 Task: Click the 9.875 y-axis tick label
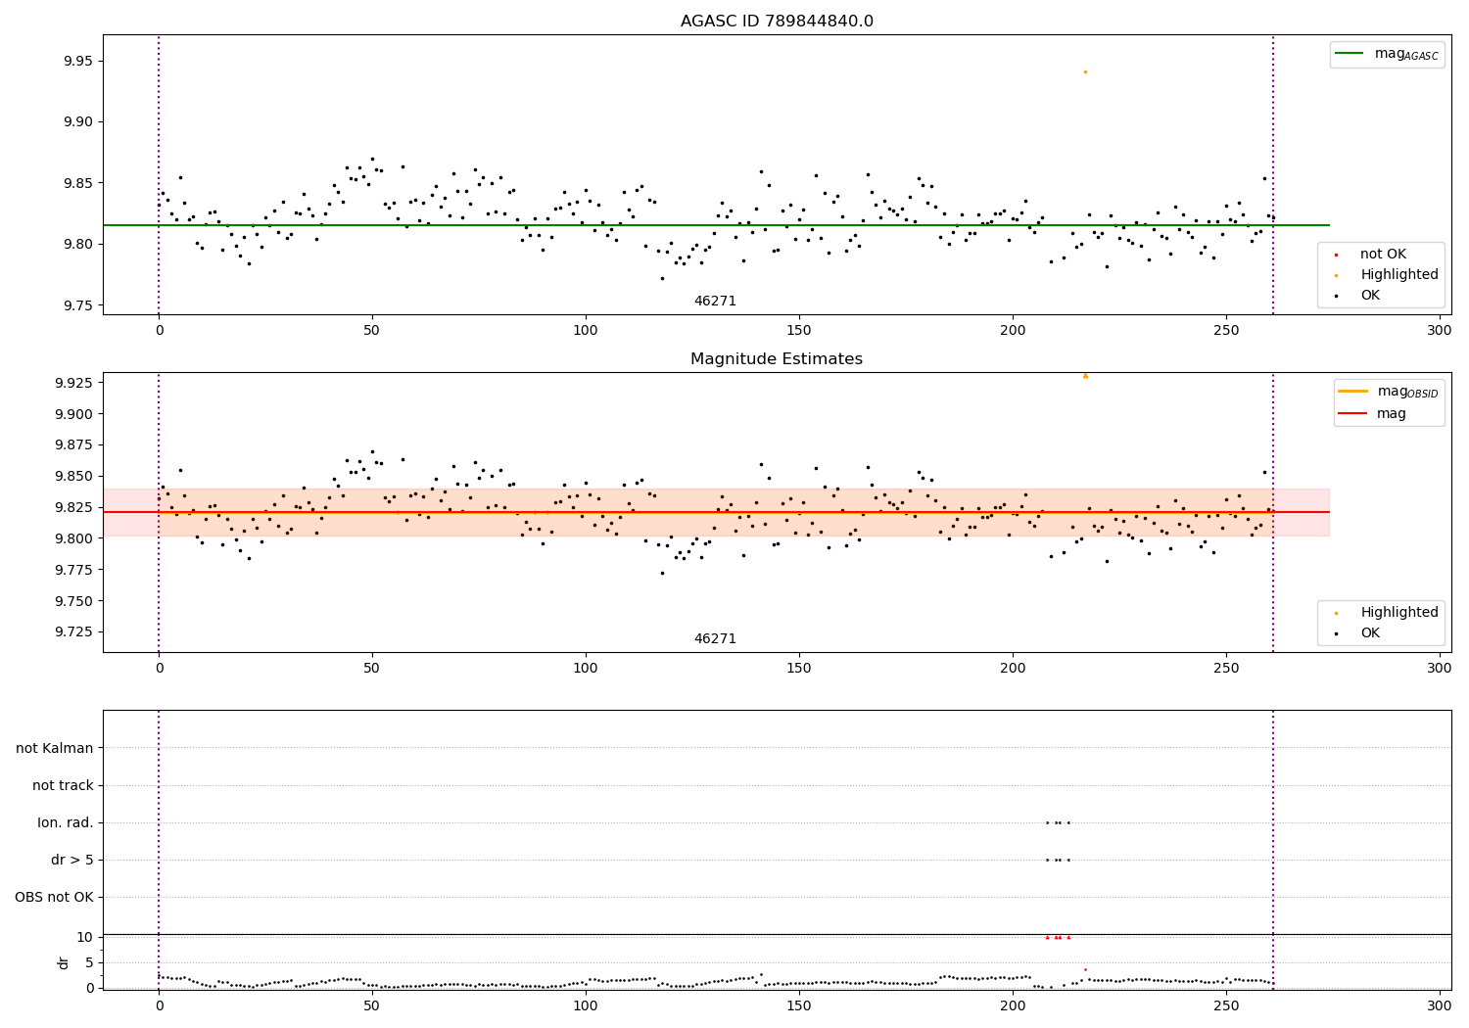point(73,445)
